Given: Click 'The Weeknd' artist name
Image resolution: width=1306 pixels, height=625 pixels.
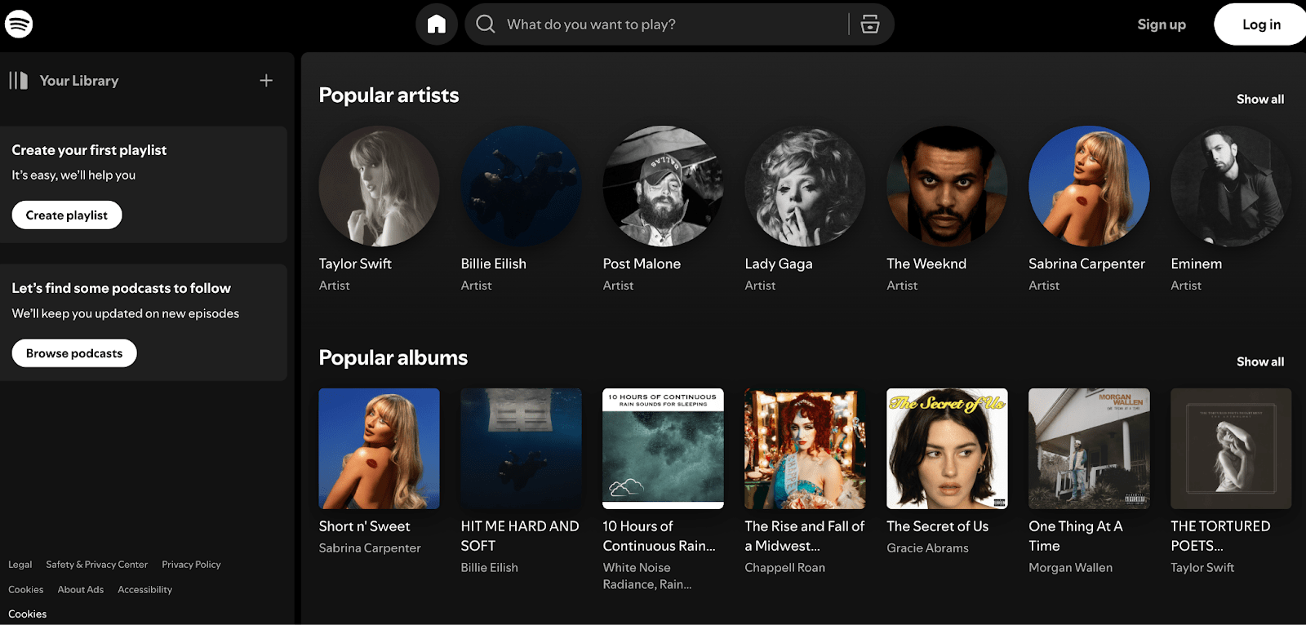Looking at the screenshot, I should point(926,264).
